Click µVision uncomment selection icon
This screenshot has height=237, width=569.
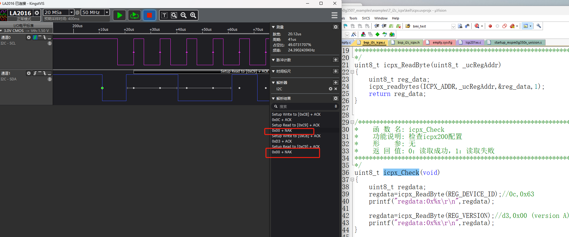click(398, 26)
